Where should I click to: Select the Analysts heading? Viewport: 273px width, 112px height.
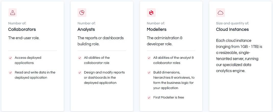coord(86,29)
